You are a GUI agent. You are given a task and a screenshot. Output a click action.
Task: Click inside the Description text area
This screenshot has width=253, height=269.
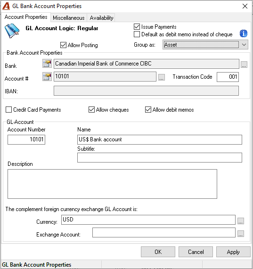(x=112, y=184)
